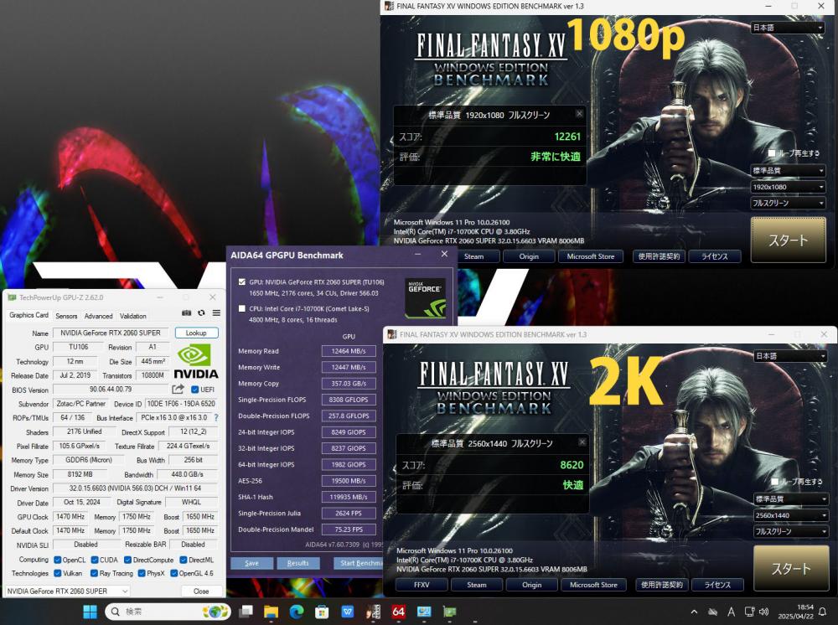The image size is (838, 625).
Task: Open blue W app on taskbar
Action: [x=348, y=612]
